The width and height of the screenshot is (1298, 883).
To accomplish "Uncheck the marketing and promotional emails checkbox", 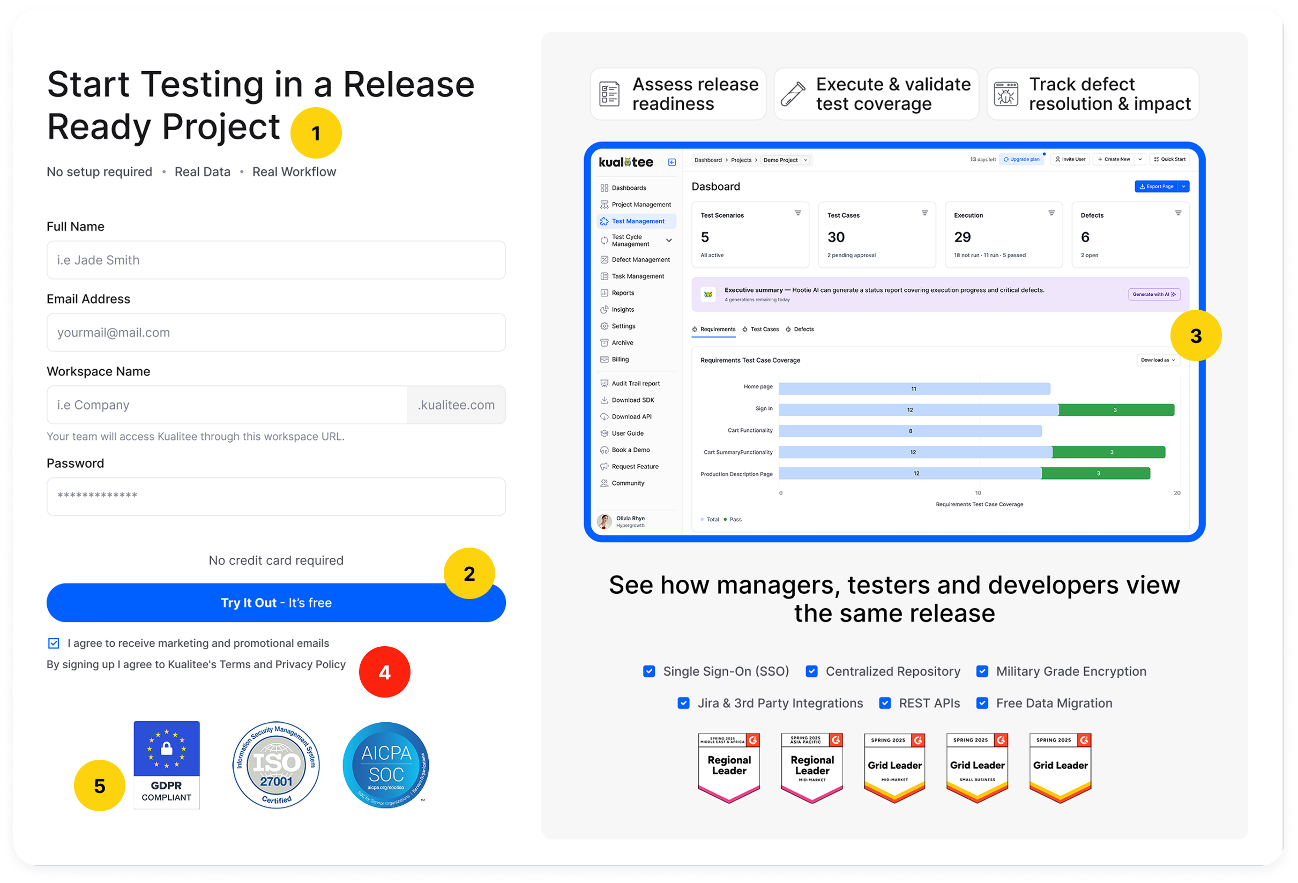I will pos(54,643).
